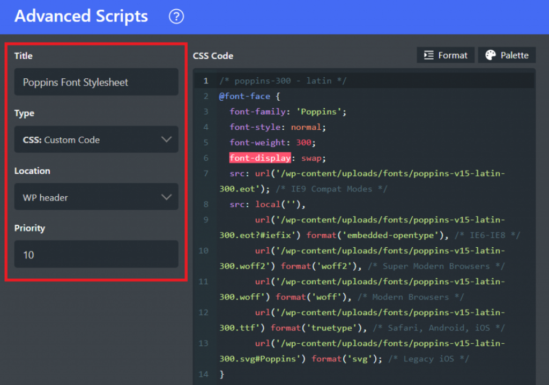Viewport: 549px width, 385px height.
Task: Click the CSS Code section heading
Action: click(212, 56)
